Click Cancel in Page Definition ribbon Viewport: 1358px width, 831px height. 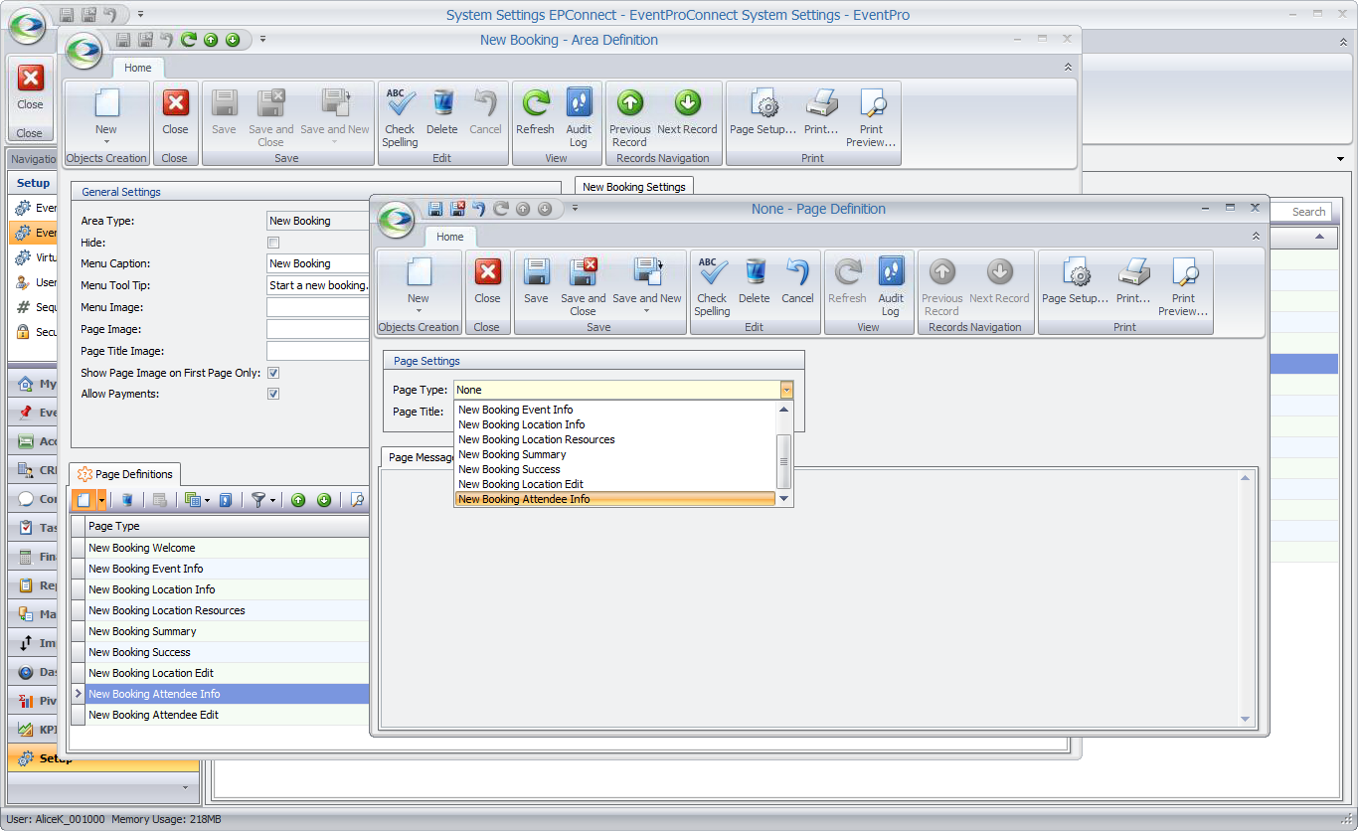click(x=797, y=280)
